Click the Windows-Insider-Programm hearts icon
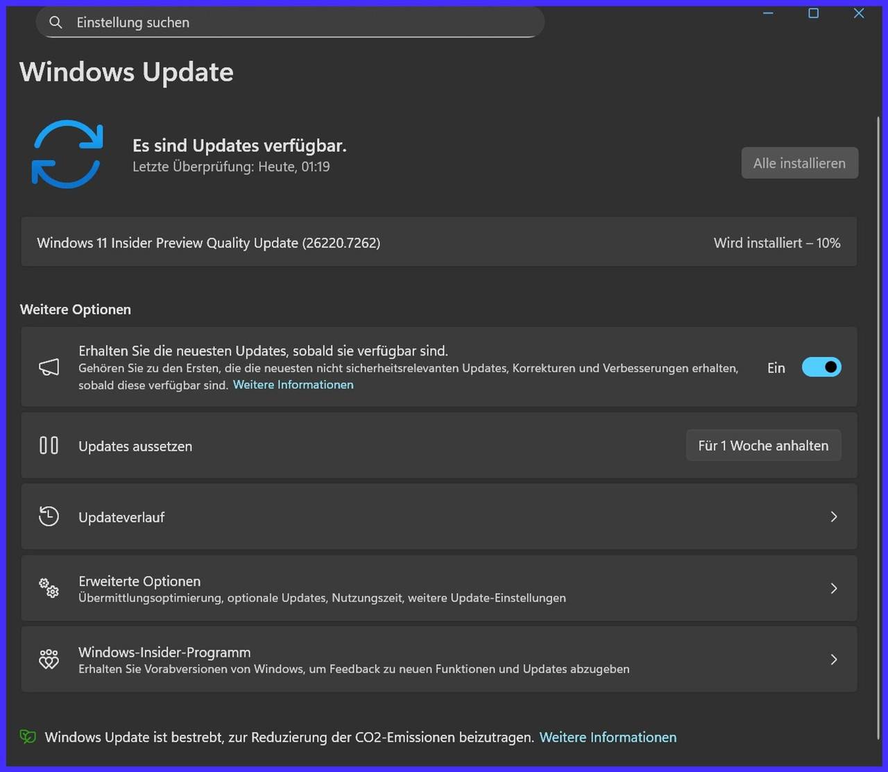This screenshot has width=888, height=772. pos(49,660)
